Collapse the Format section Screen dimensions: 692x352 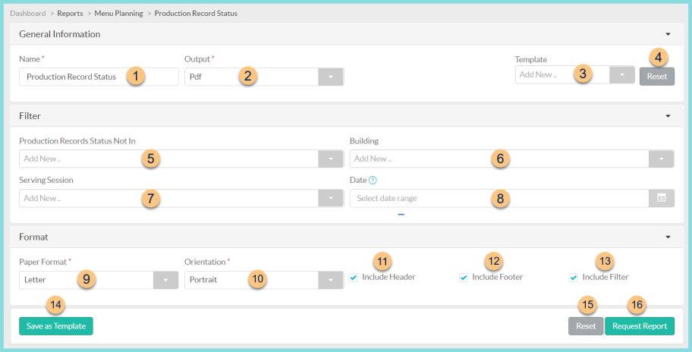pos(668,237)
